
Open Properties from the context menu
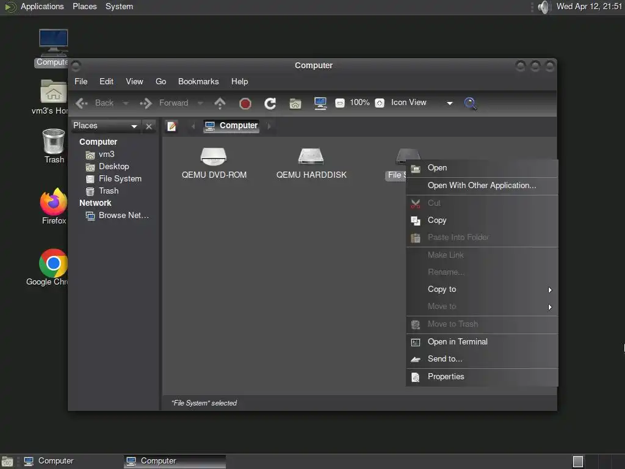tap(482, 376)
